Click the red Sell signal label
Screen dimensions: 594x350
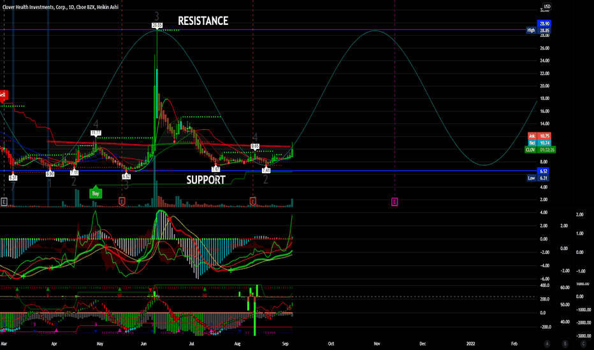tap(3, 95)
